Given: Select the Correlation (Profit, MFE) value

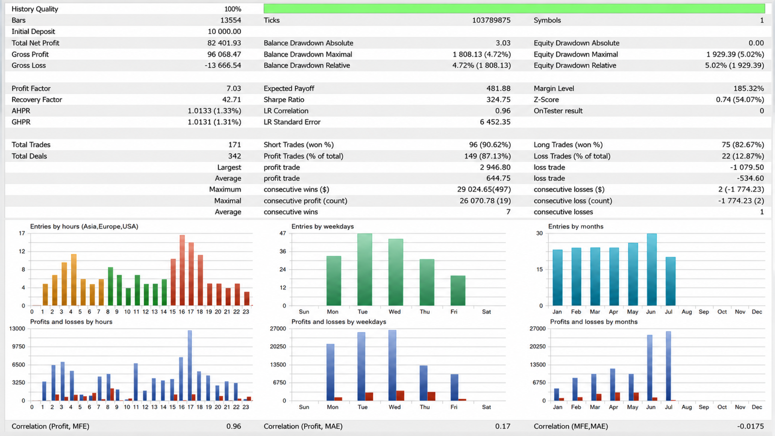Looking at the screenshot, I should point(234,426).
